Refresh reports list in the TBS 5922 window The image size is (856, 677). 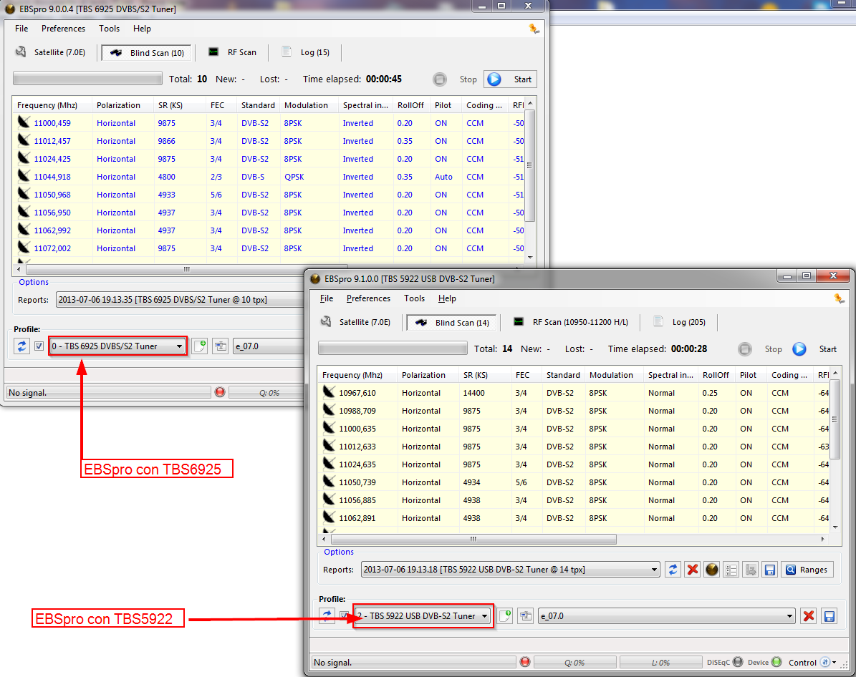673,570
